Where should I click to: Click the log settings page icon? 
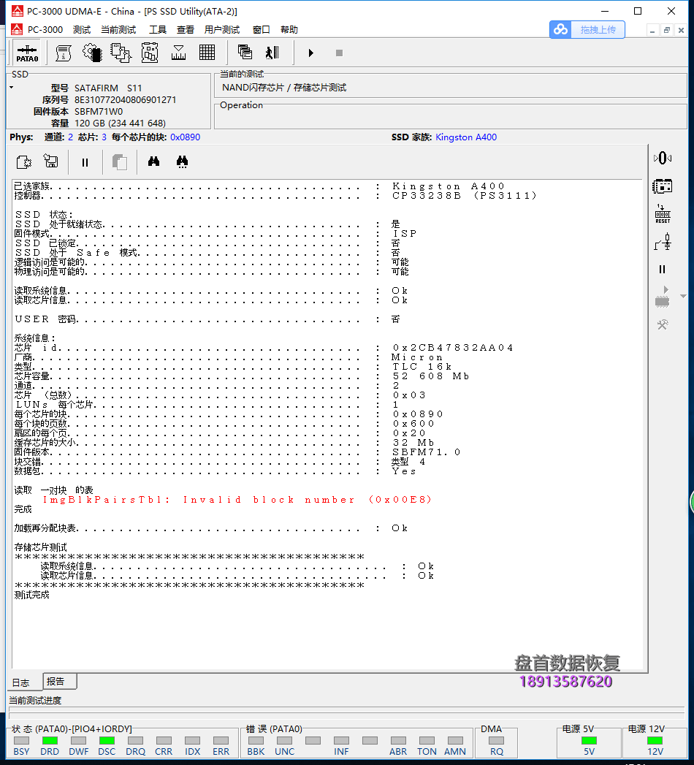pos(24,162)
